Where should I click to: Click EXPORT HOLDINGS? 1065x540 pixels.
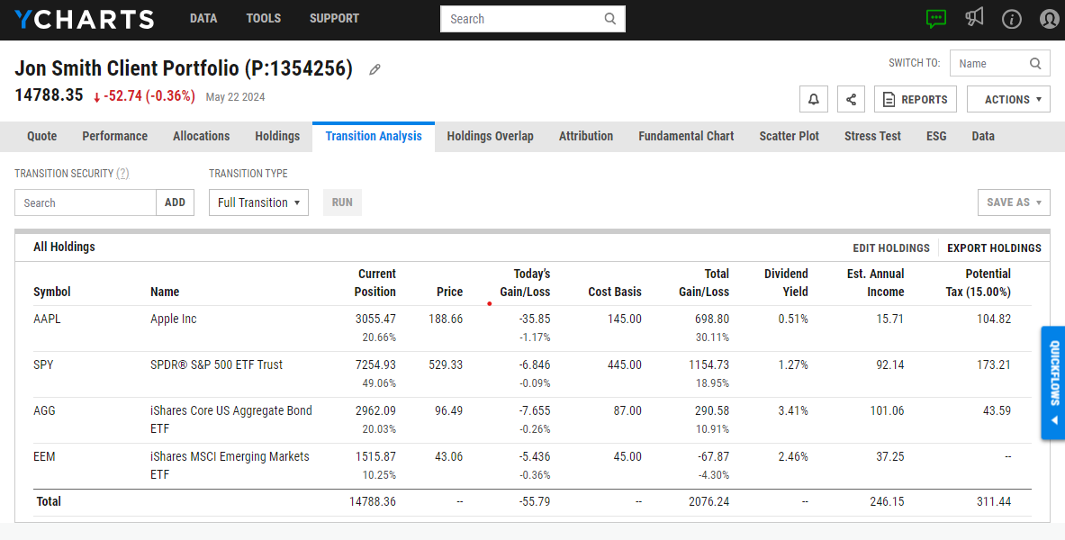(x=994, y=247)
